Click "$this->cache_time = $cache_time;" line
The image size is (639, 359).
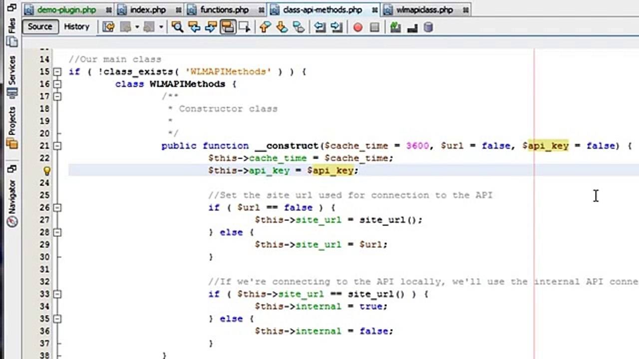[x=301, y=158]
